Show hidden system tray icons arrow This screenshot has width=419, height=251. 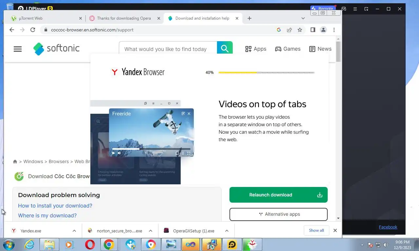coord(362,245)
